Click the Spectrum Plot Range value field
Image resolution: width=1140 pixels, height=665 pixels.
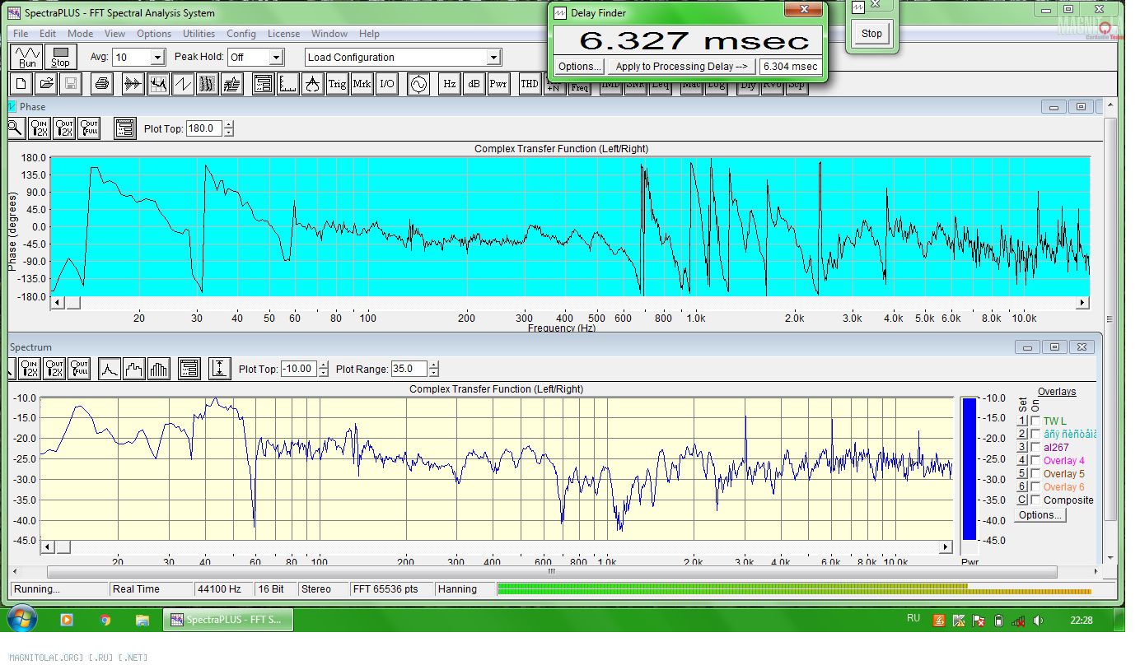(410, 369)
